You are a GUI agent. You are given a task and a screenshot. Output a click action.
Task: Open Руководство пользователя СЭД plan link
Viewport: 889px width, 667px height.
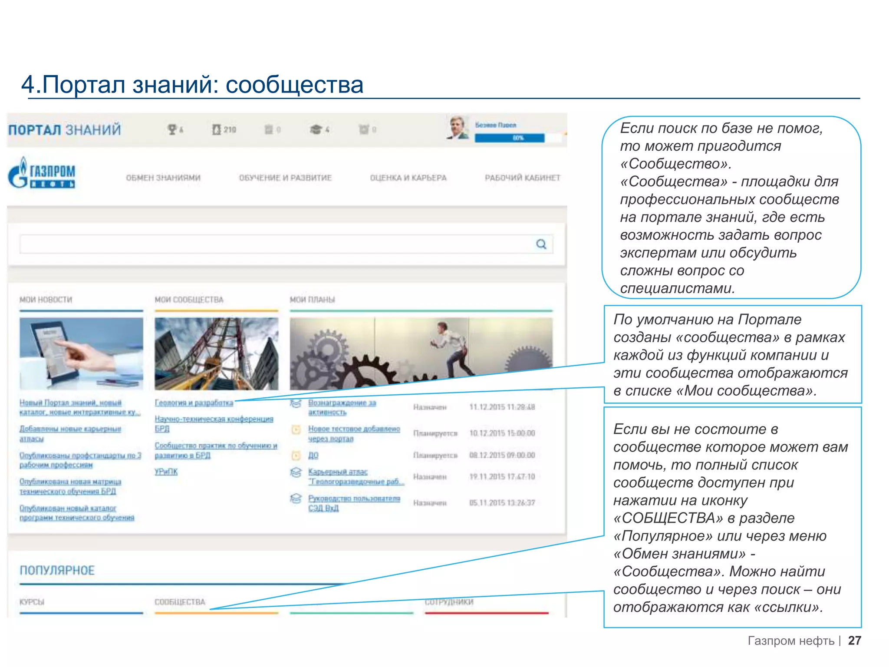[354, 499]
